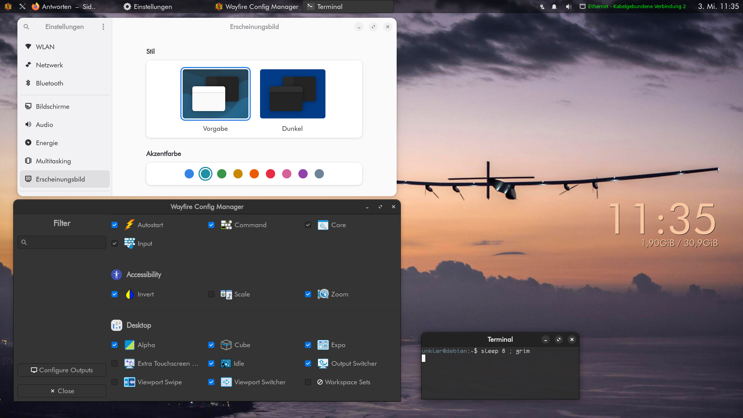Select the Dunkel style thumbnail
Screen dimensions: 743x418
pos(293,94)
